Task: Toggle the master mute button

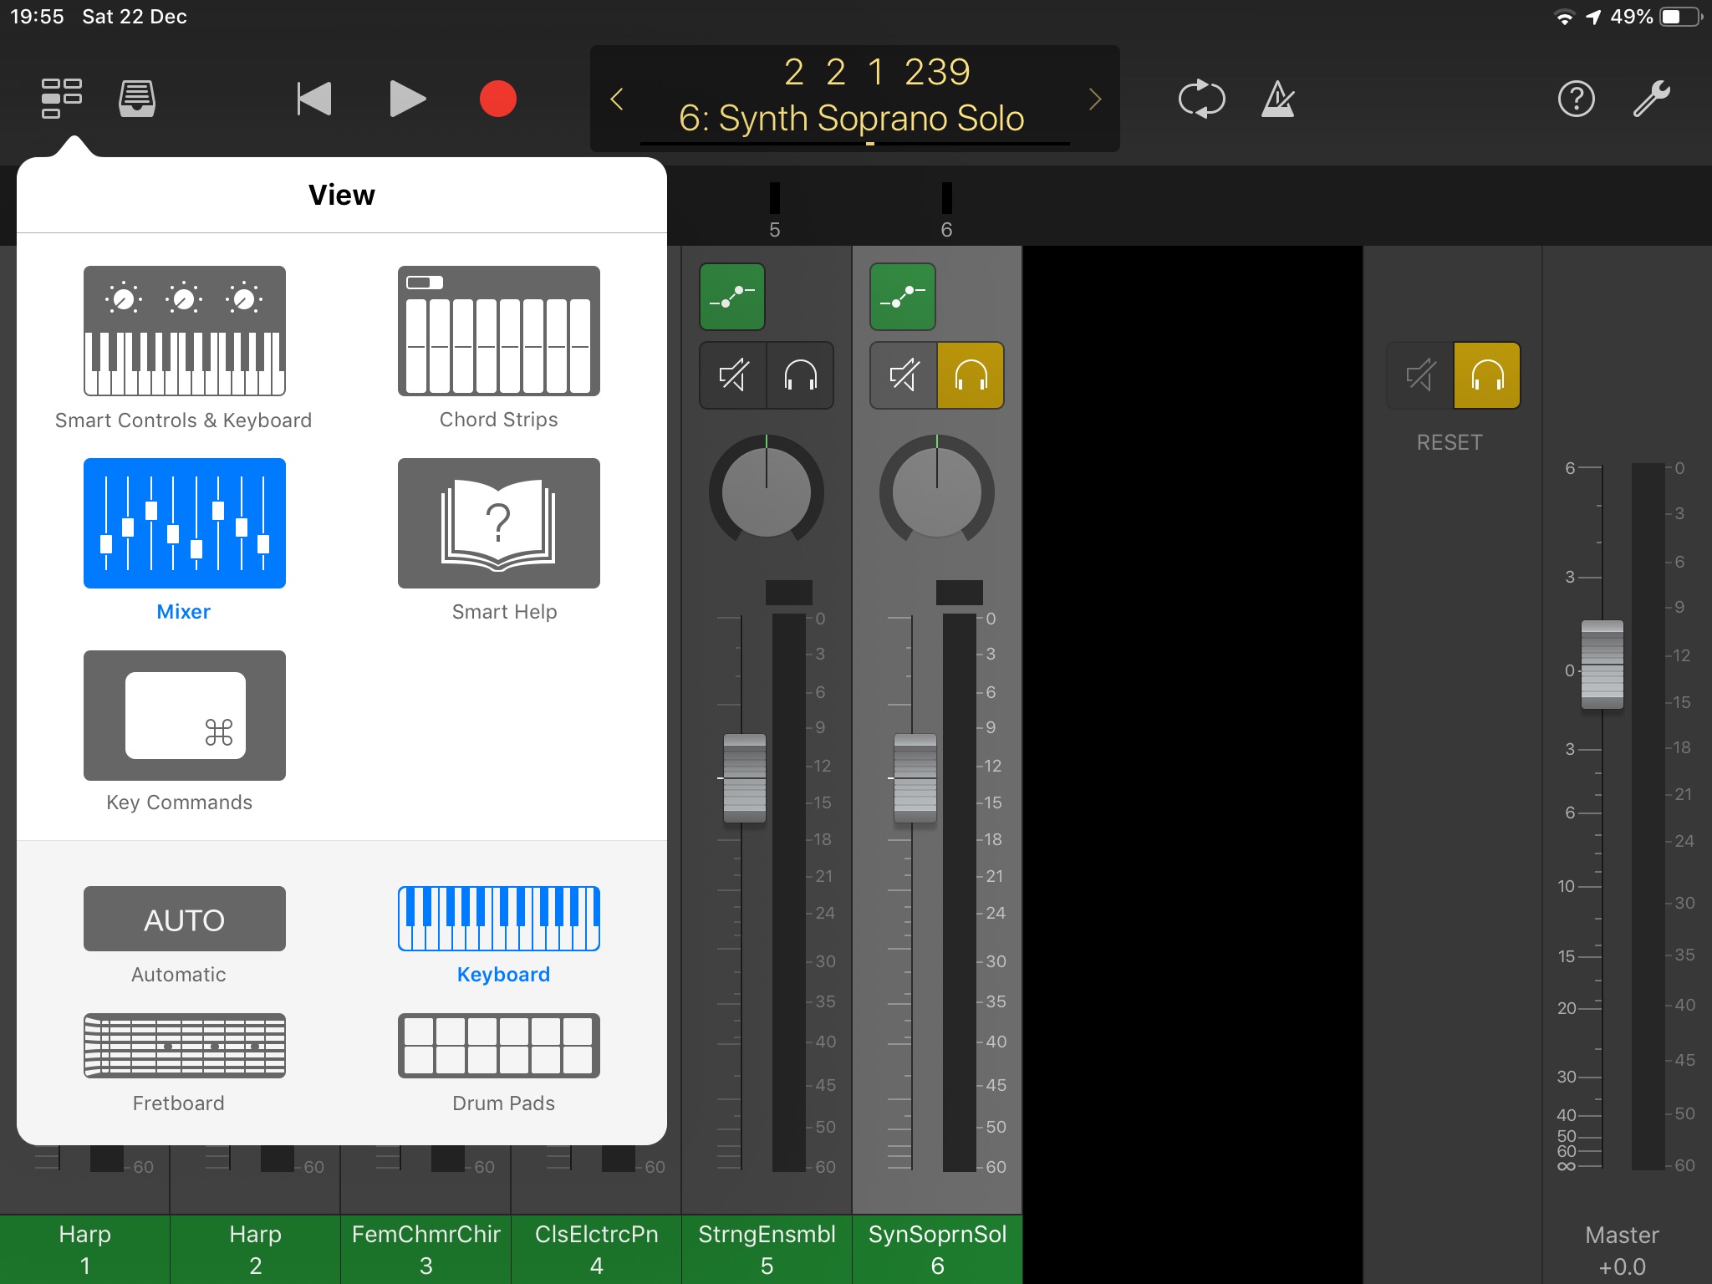Action: point(1420,375)
